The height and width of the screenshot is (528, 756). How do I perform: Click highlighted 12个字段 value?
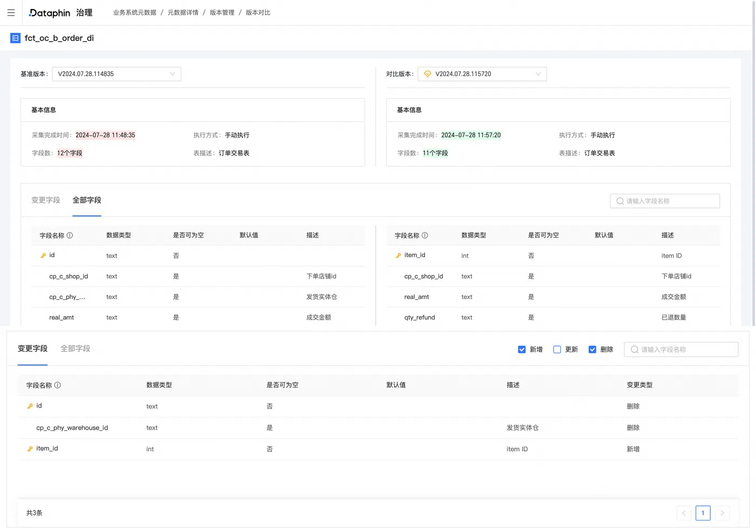pyautogui.click(x=70, y=153)
